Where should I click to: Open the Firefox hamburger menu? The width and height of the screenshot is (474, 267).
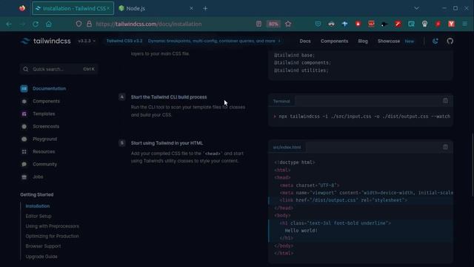point(465,24)
